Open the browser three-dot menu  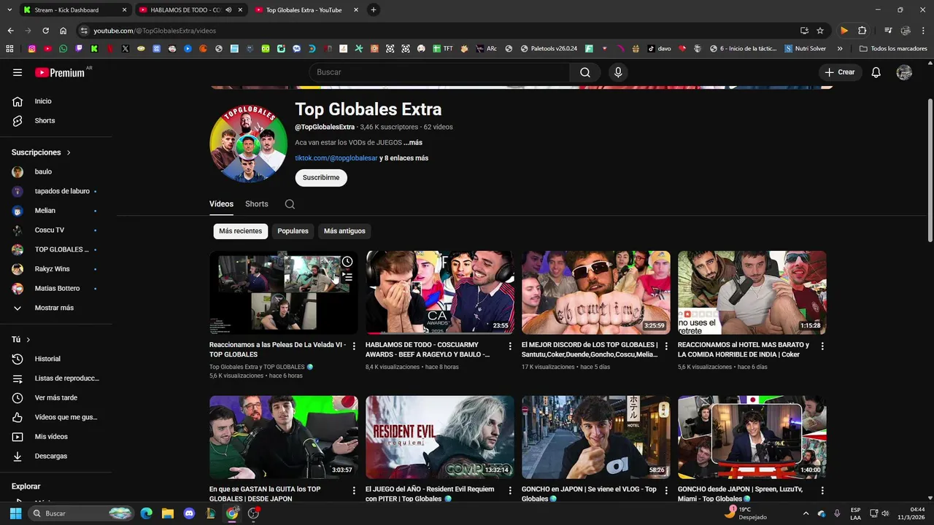point(924,31)
